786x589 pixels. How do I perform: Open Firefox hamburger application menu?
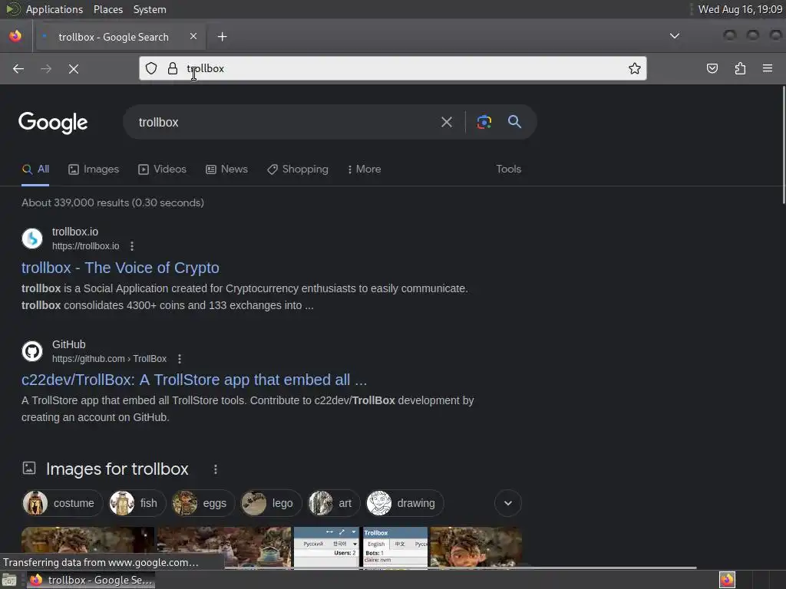768,68
